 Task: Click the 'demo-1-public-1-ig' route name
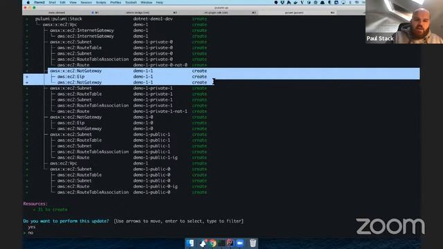(x=155, y=158)
